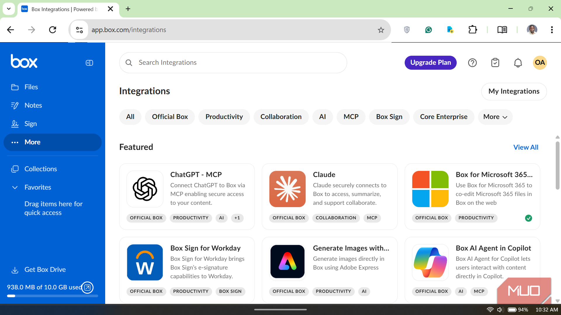Open the tasks clipboard icon

coord(495,63)
